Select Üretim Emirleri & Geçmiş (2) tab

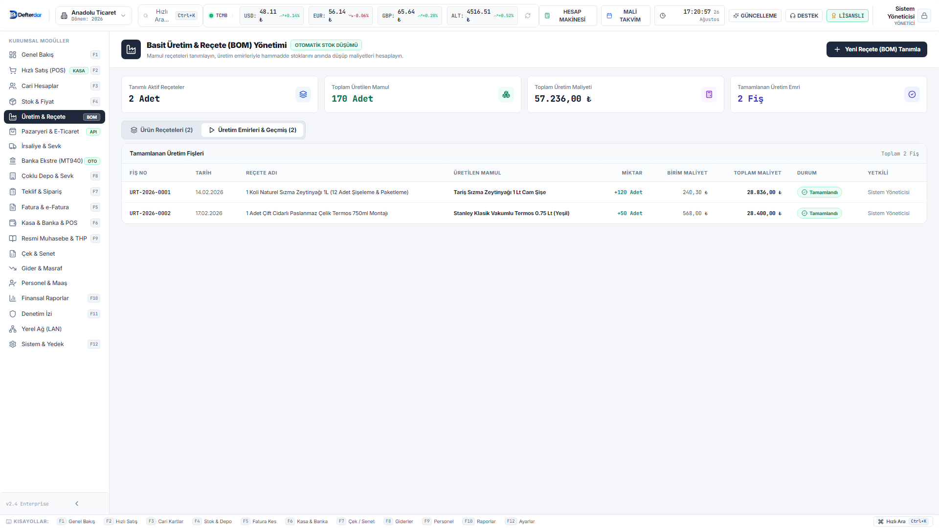[252, 130]
